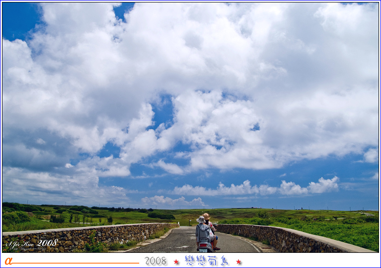
Task: Click the signature watermark on the stone wall
Action: [x=32, y=243]
